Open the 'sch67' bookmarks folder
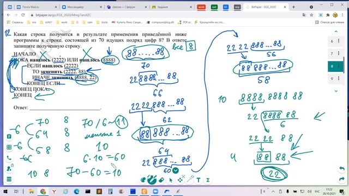Image resolution: width=349 pixels, height=196 pixels. [46, 22]
